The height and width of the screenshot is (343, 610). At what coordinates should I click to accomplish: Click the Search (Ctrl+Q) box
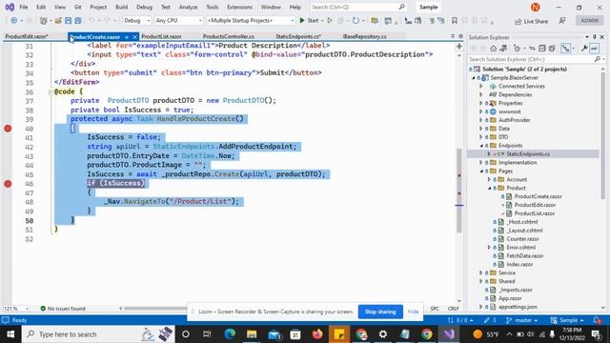[x=358, y=7]
